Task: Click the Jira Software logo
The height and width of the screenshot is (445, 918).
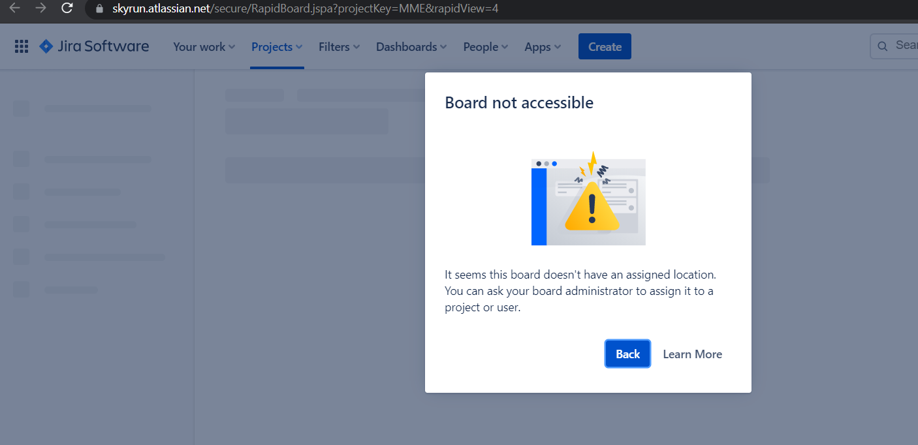Action: (94, 46)
